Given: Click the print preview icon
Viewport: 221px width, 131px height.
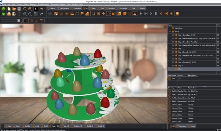Looking at the screenshot, I should pos(14,14).
